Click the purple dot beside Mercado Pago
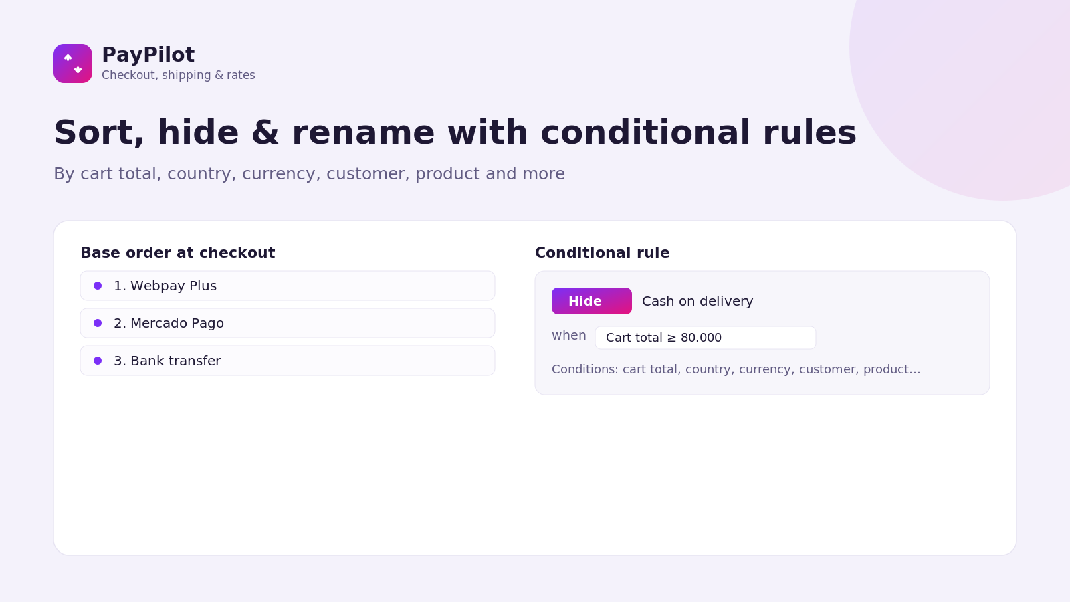Screen dimensions: 1070x602 coord(98,323)
